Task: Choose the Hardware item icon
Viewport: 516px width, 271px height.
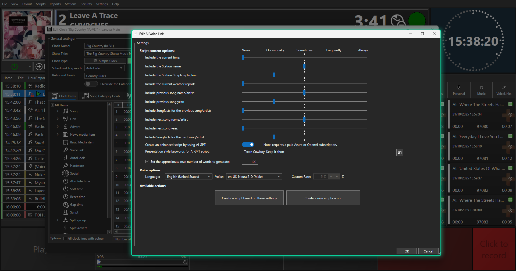Action: (66, 166)
